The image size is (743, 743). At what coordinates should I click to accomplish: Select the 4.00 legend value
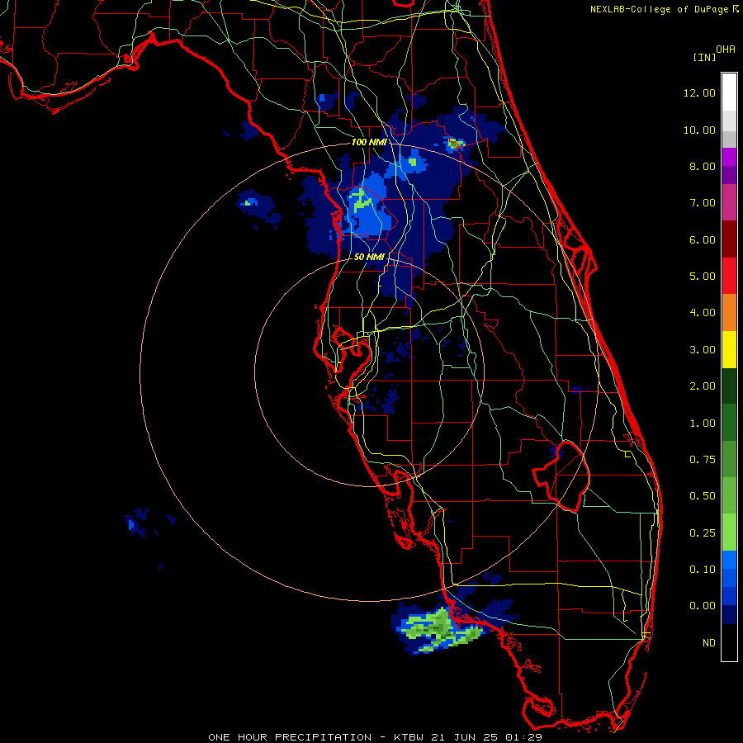coord(703,313)
